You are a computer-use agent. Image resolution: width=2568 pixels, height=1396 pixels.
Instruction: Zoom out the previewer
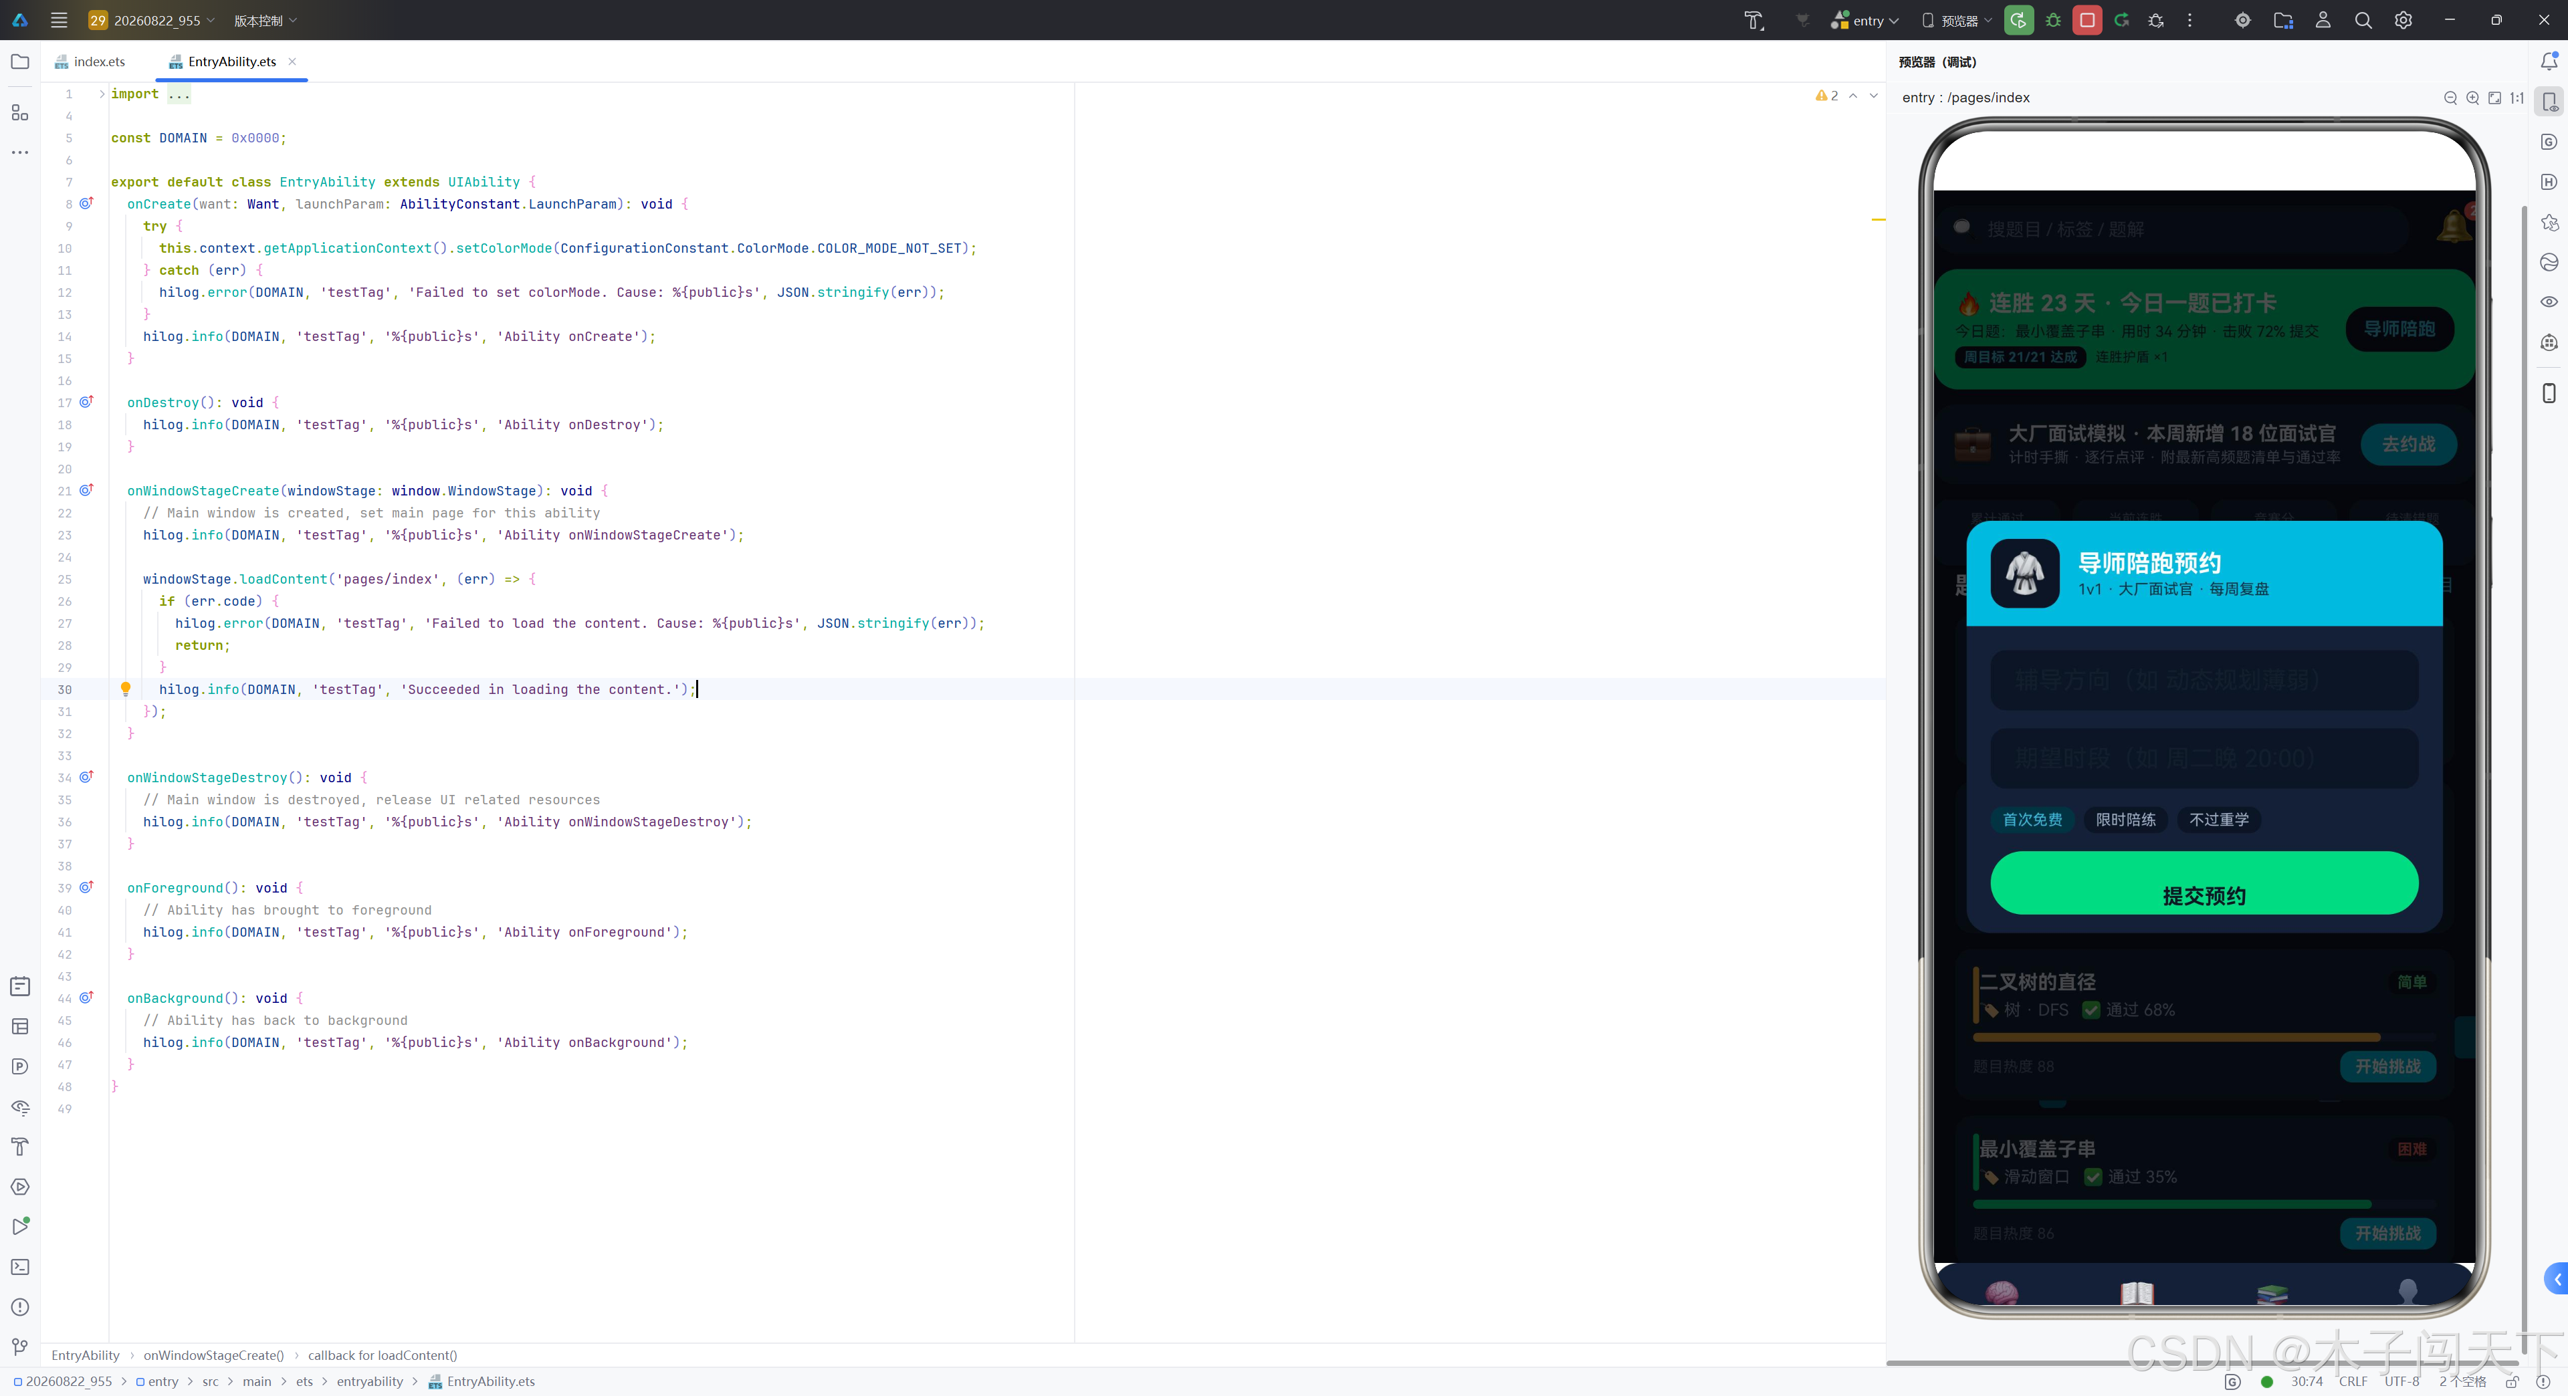tap(2450, 98)
